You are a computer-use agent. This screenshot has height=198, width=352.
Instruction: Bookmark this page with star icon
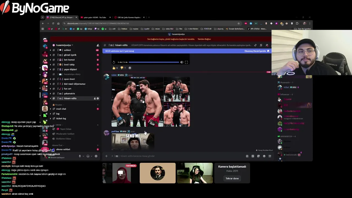click(x=239, y=23)
